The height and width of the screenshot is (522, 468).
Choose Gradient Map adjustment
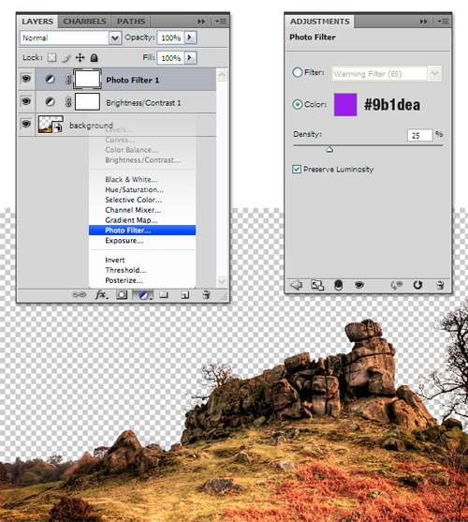(131, 220)
